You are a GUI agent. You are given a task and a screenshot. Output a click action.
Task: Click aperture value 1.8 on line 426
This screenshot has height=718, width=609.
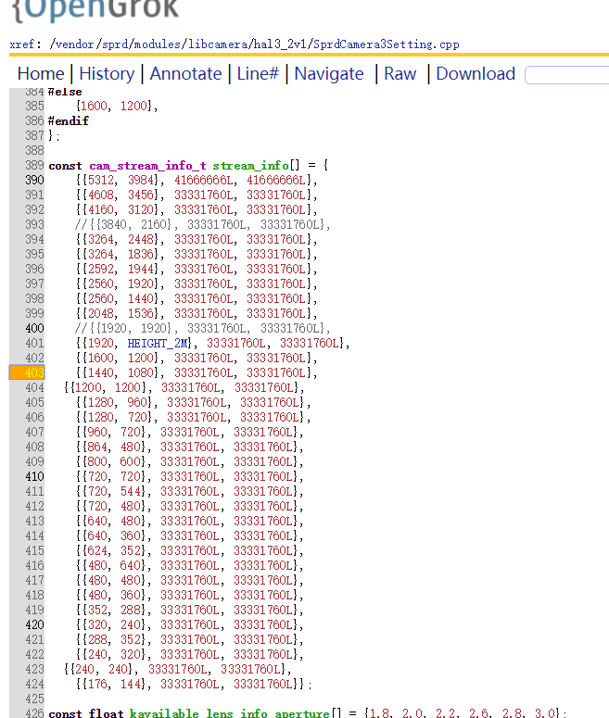tap(379, 713)
